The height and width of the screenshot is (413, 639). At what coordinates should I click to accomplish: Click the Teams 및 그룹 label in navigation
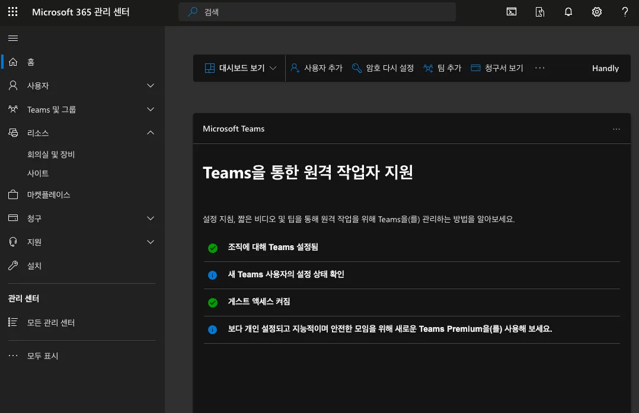(x=52, y=109)
